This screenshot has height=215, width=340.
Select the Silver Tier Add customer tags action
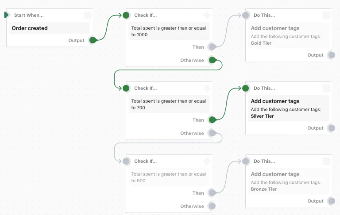coord(288,108)
